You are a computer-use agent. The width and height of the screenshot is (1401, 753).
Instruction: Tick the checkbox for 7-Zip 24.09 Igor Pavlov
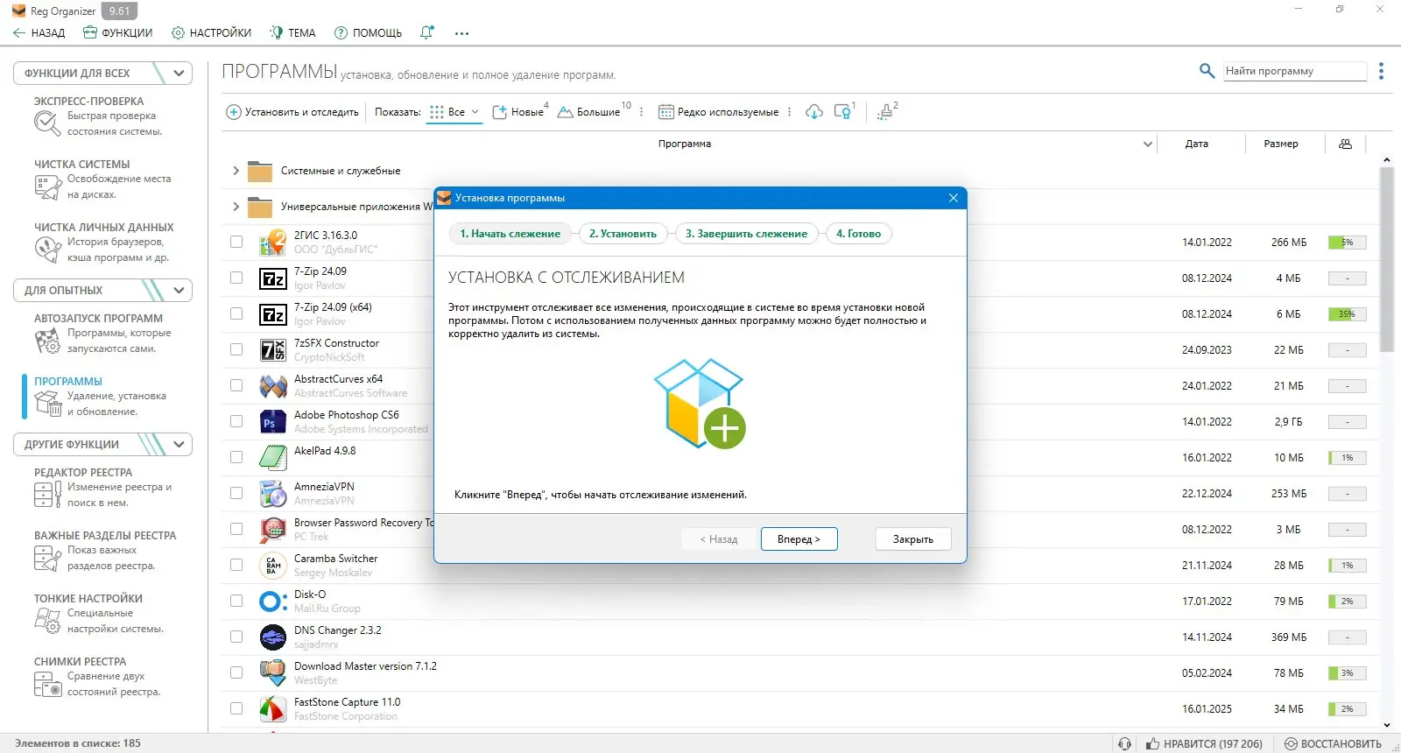point(236,278)
